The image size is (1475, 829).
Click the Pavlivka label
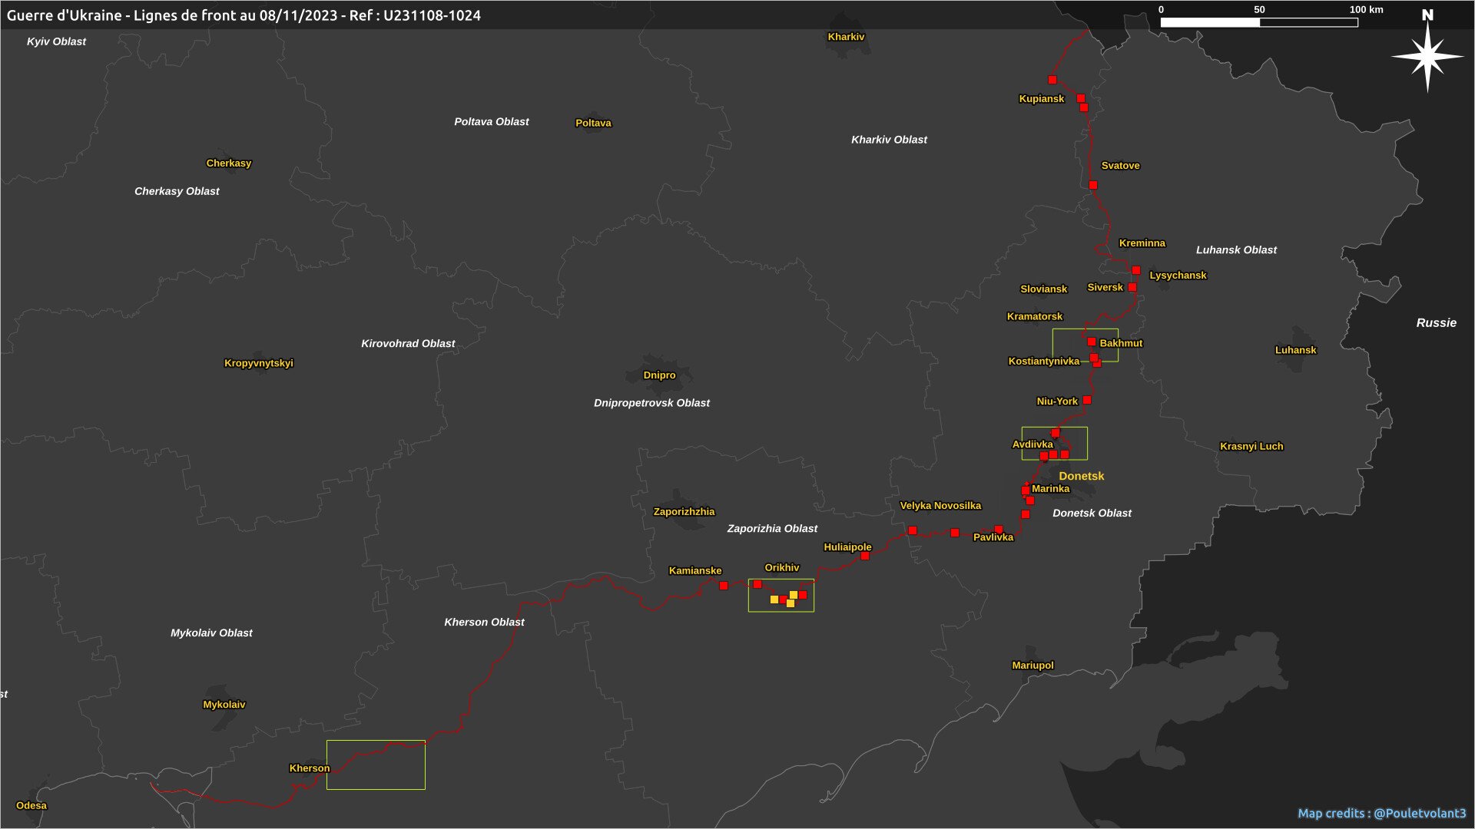coord(993,537)
